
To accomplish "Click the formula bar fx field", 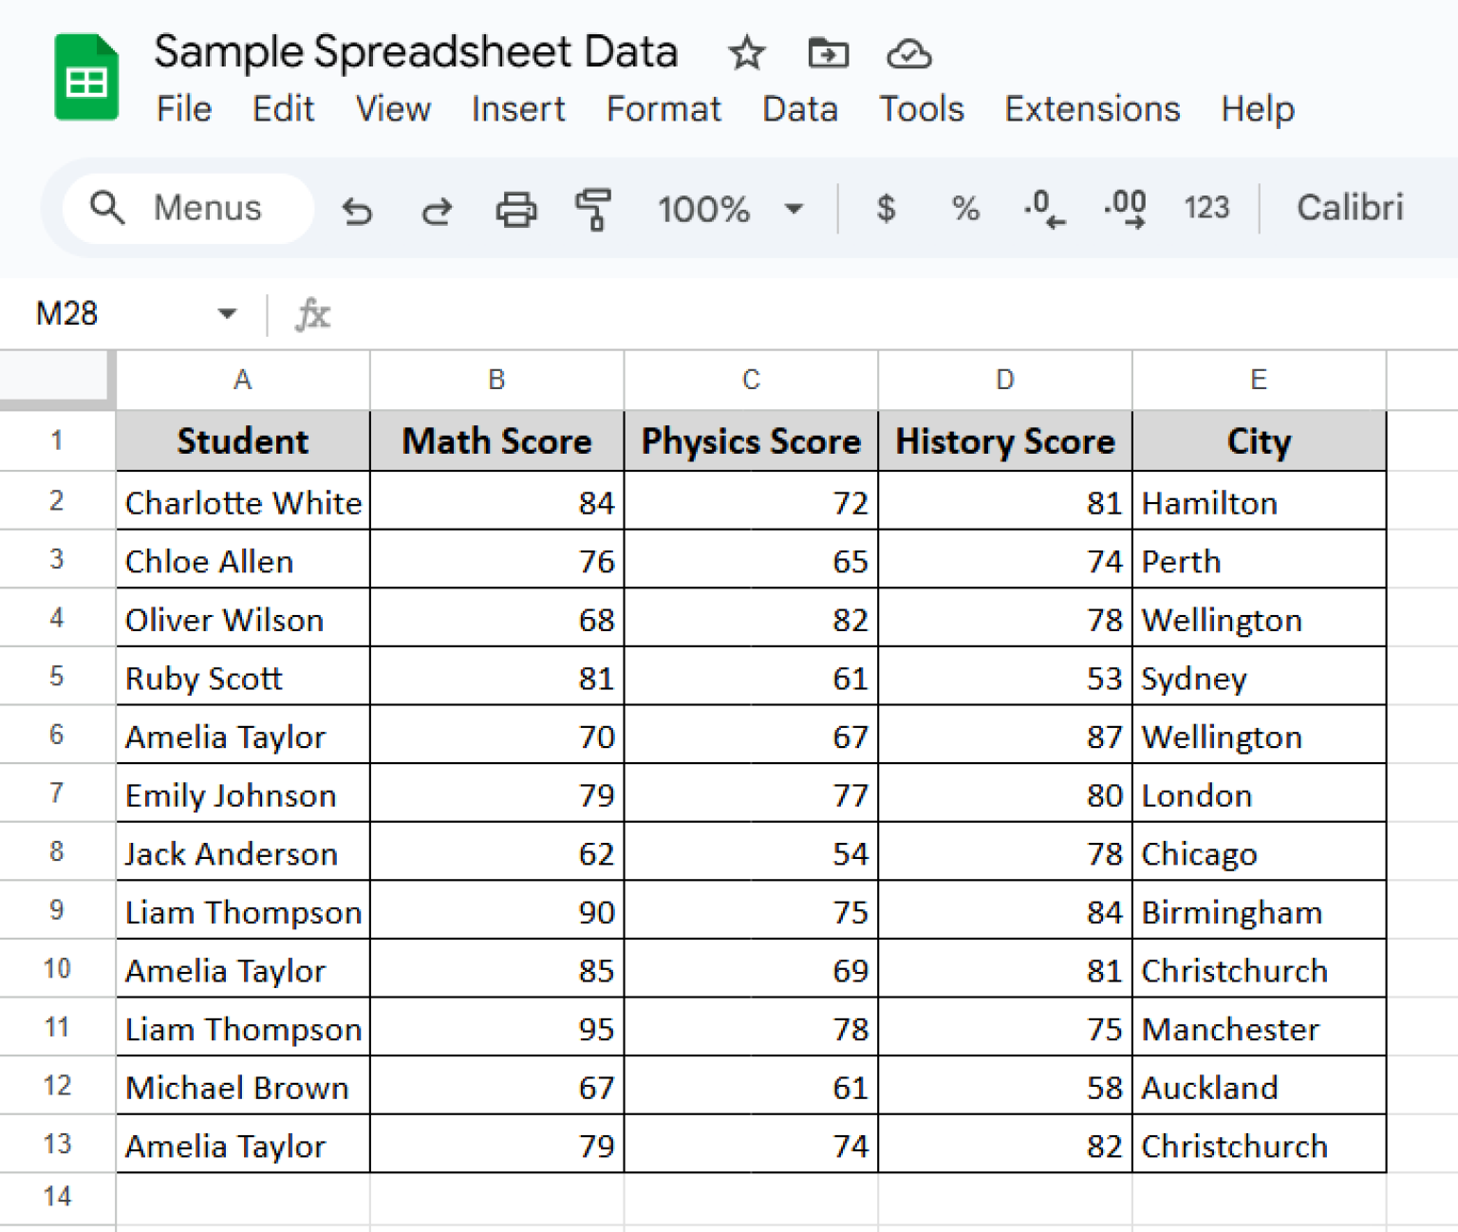I will click(x=314, y=314).
